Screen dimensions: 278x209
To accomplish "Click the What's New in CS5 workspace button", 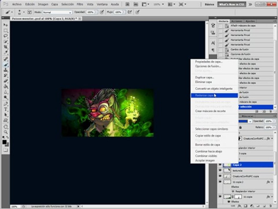I will (x=232, y=4).
